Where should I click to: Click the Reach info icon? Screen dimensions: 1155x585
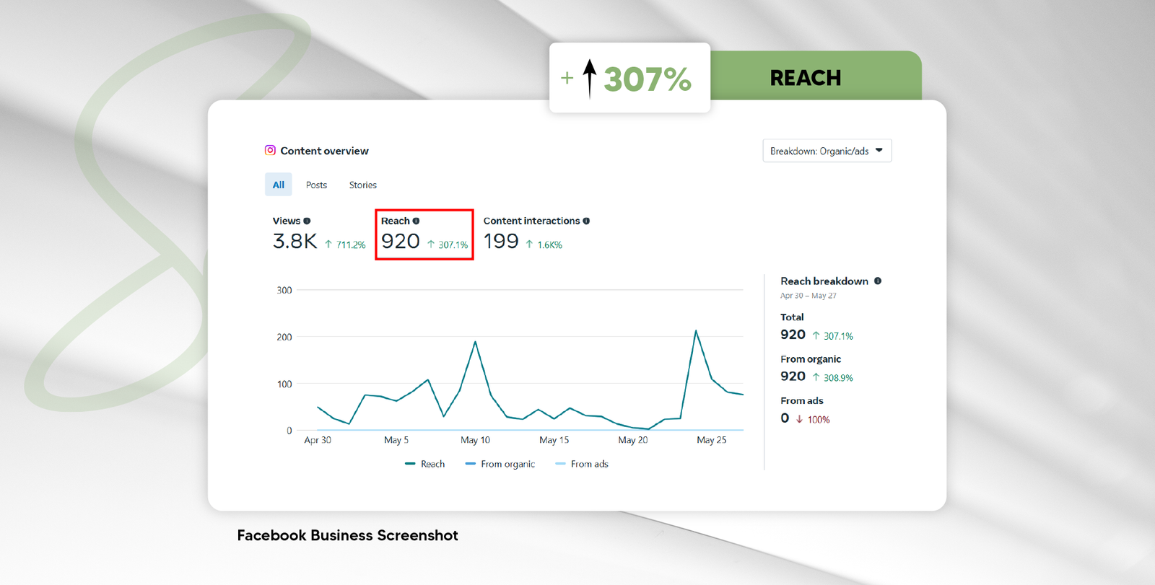tap(416, 221)
